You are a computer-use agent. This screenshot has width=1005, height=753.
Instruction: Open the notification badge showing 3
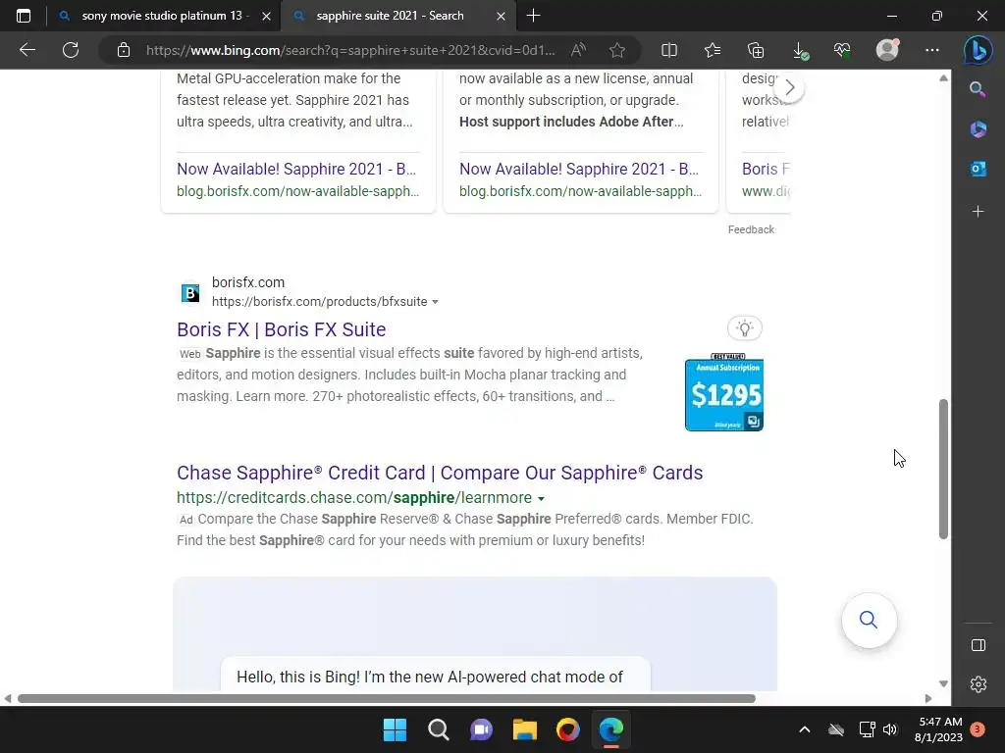click(x=978, y=729)
